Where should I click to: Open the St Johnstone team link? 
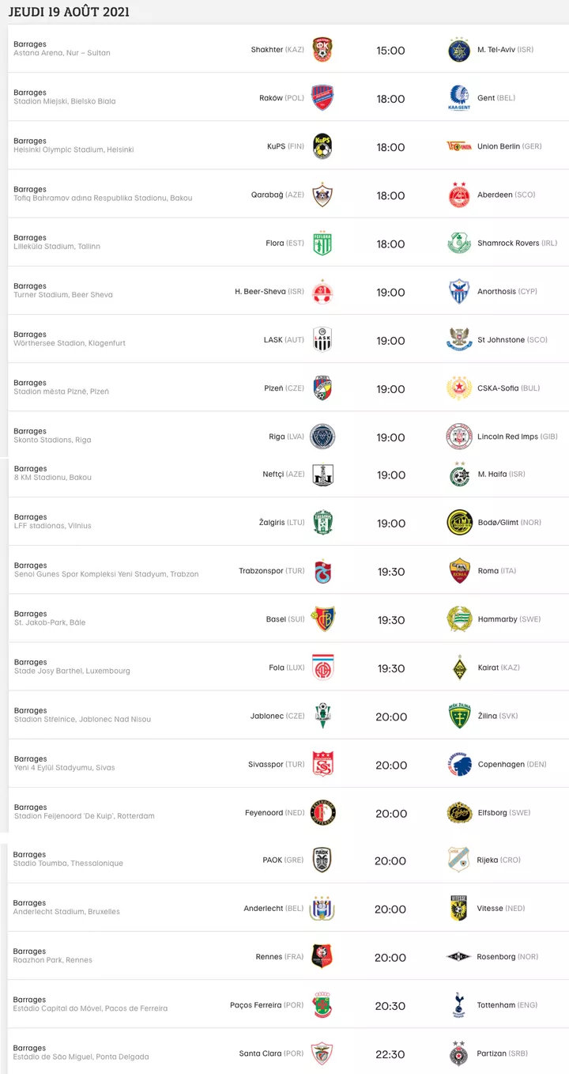[x=501, y=340]
